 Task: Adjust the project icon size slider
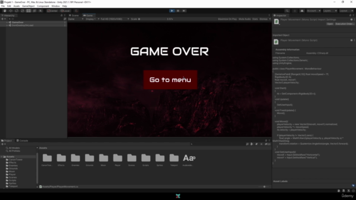click(x=263, y=187)
